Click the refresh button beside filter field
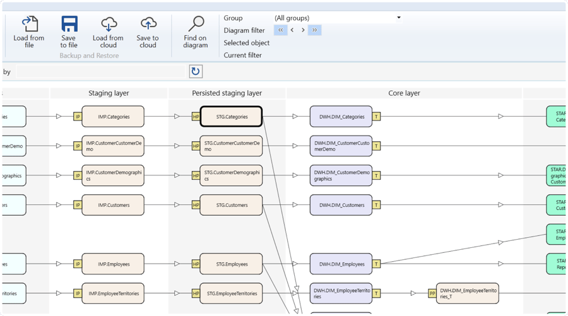Image resolution: width=568 pixels, height=316 pixels. click(x=196, y=71)
